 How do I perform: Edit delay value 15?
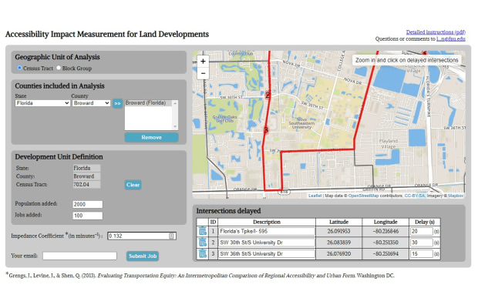pyautogui.click(x=422, y=253)
